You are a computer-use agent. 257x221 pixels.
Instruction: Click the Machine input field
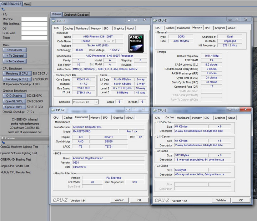tap(34, 19)
